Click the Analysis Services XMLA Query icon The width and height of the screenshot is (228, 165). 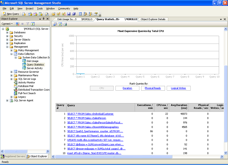click(x=41, y=14)
